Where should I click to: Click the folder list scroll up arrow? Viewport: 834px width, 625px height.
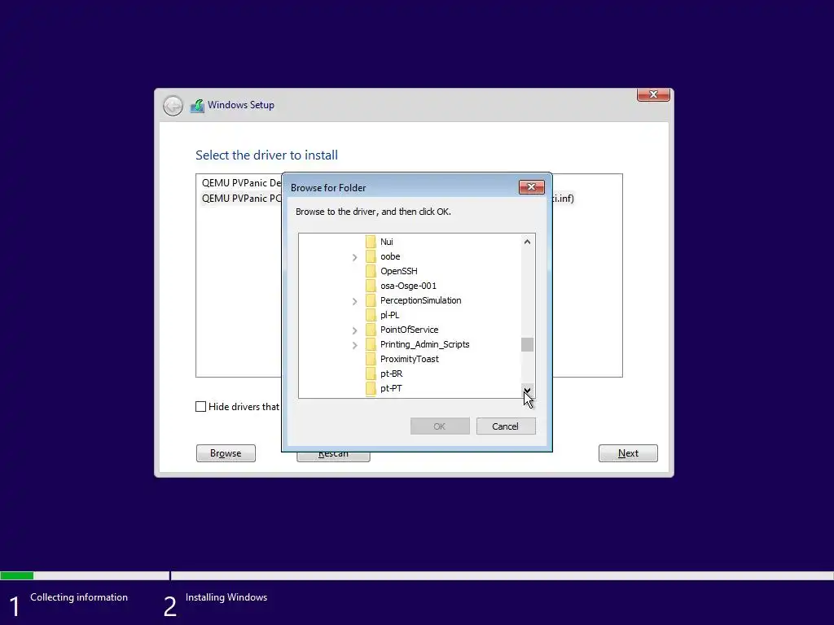tap(527, 242)
